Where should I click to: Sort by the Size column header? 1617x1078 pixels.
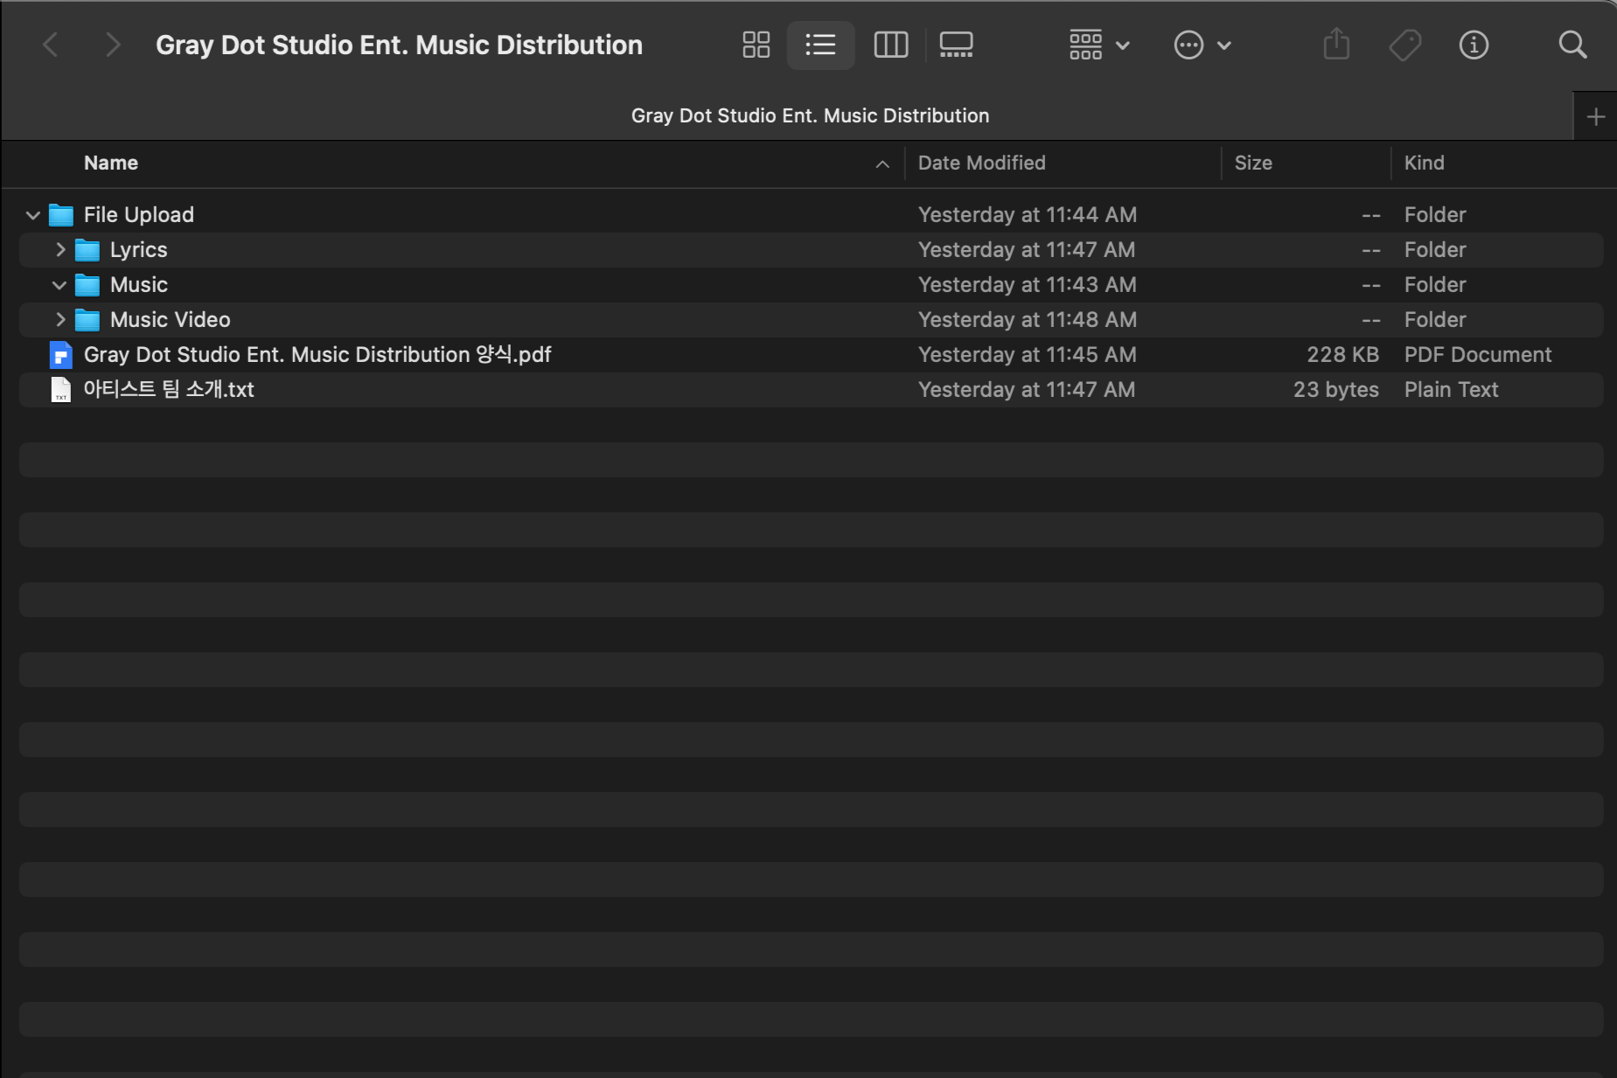tap(1252, 163)
